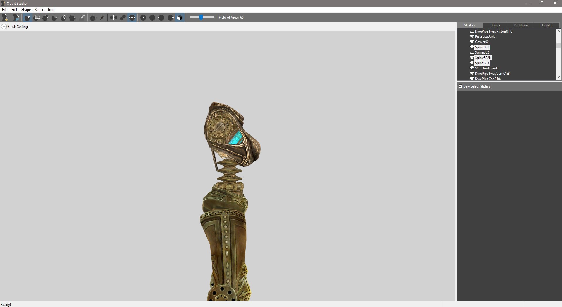562x307 pixels.
Task: Click the solid dark circle toolbar icon
Action: point(152,18)
